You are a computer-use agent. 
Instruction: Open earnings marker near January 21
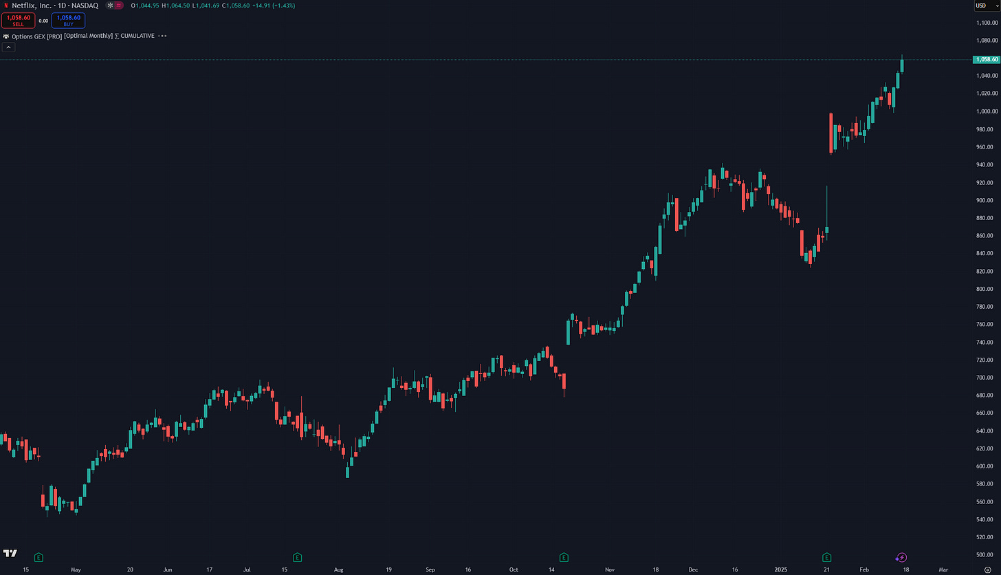point(827,557)
